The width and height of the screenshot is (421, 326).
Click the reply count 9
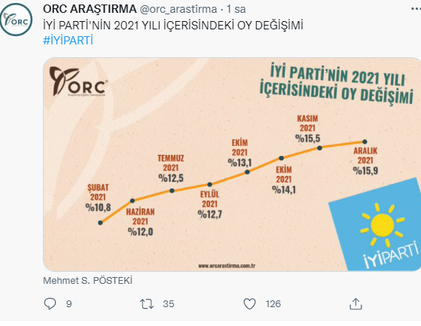coord(69,304)
